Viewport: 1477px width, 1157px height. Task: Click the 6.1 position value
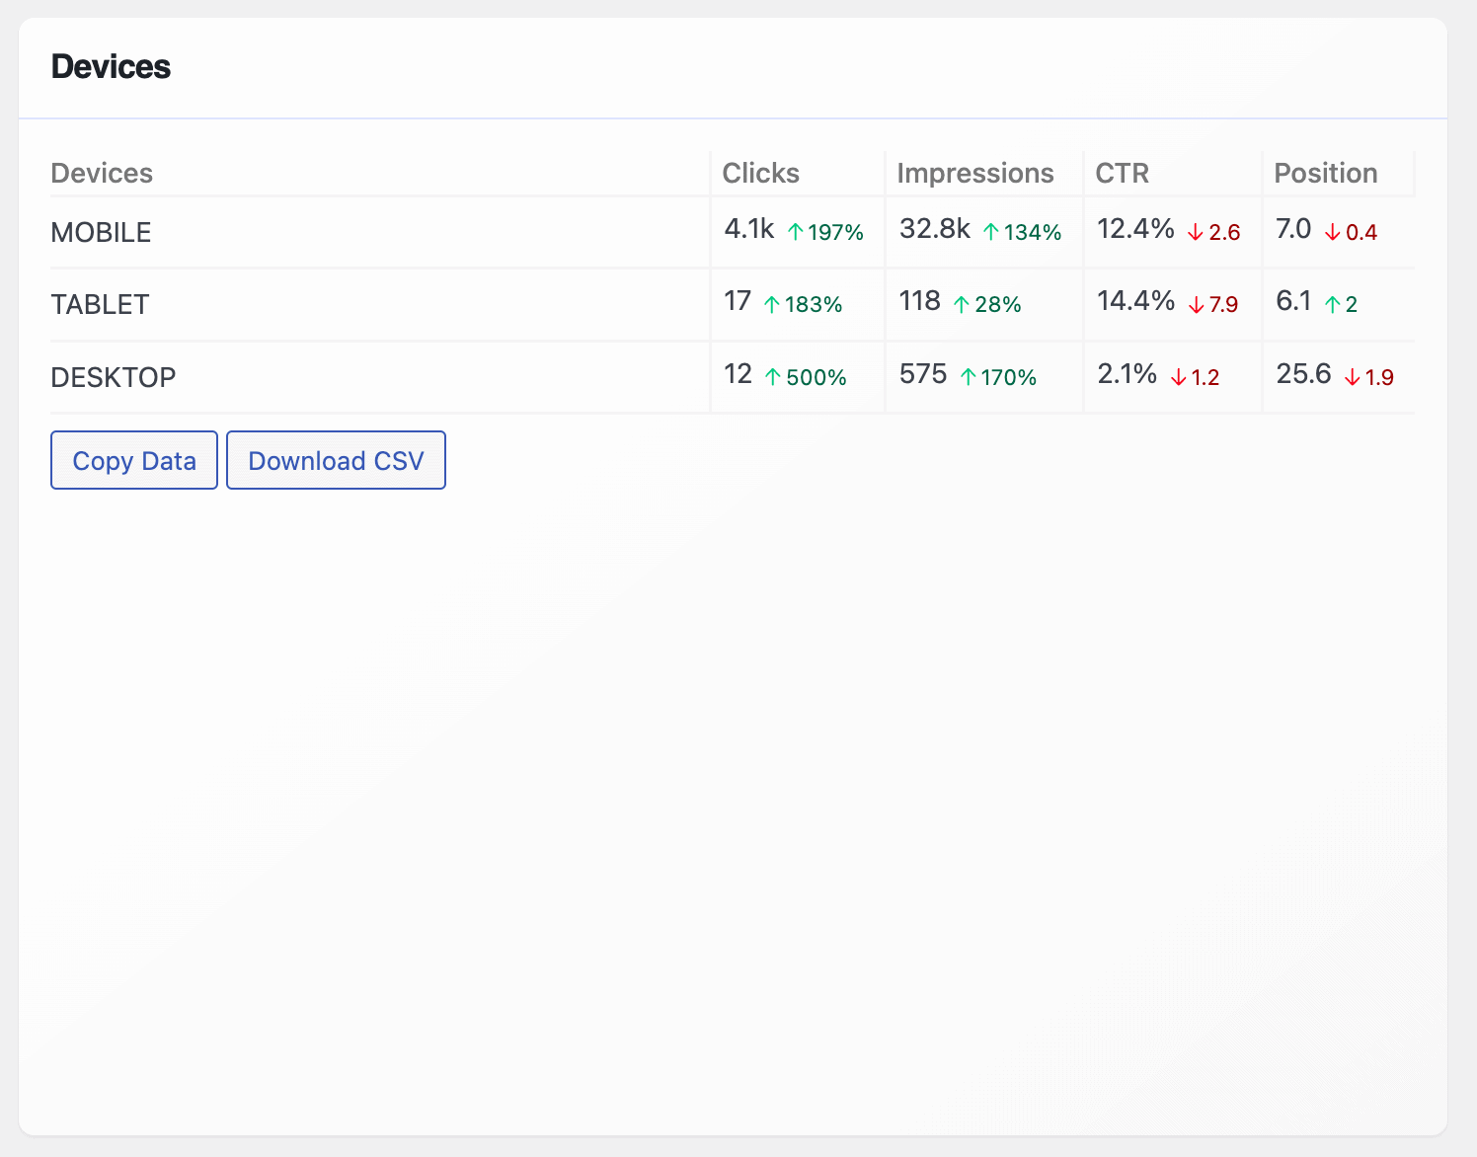1293,301
